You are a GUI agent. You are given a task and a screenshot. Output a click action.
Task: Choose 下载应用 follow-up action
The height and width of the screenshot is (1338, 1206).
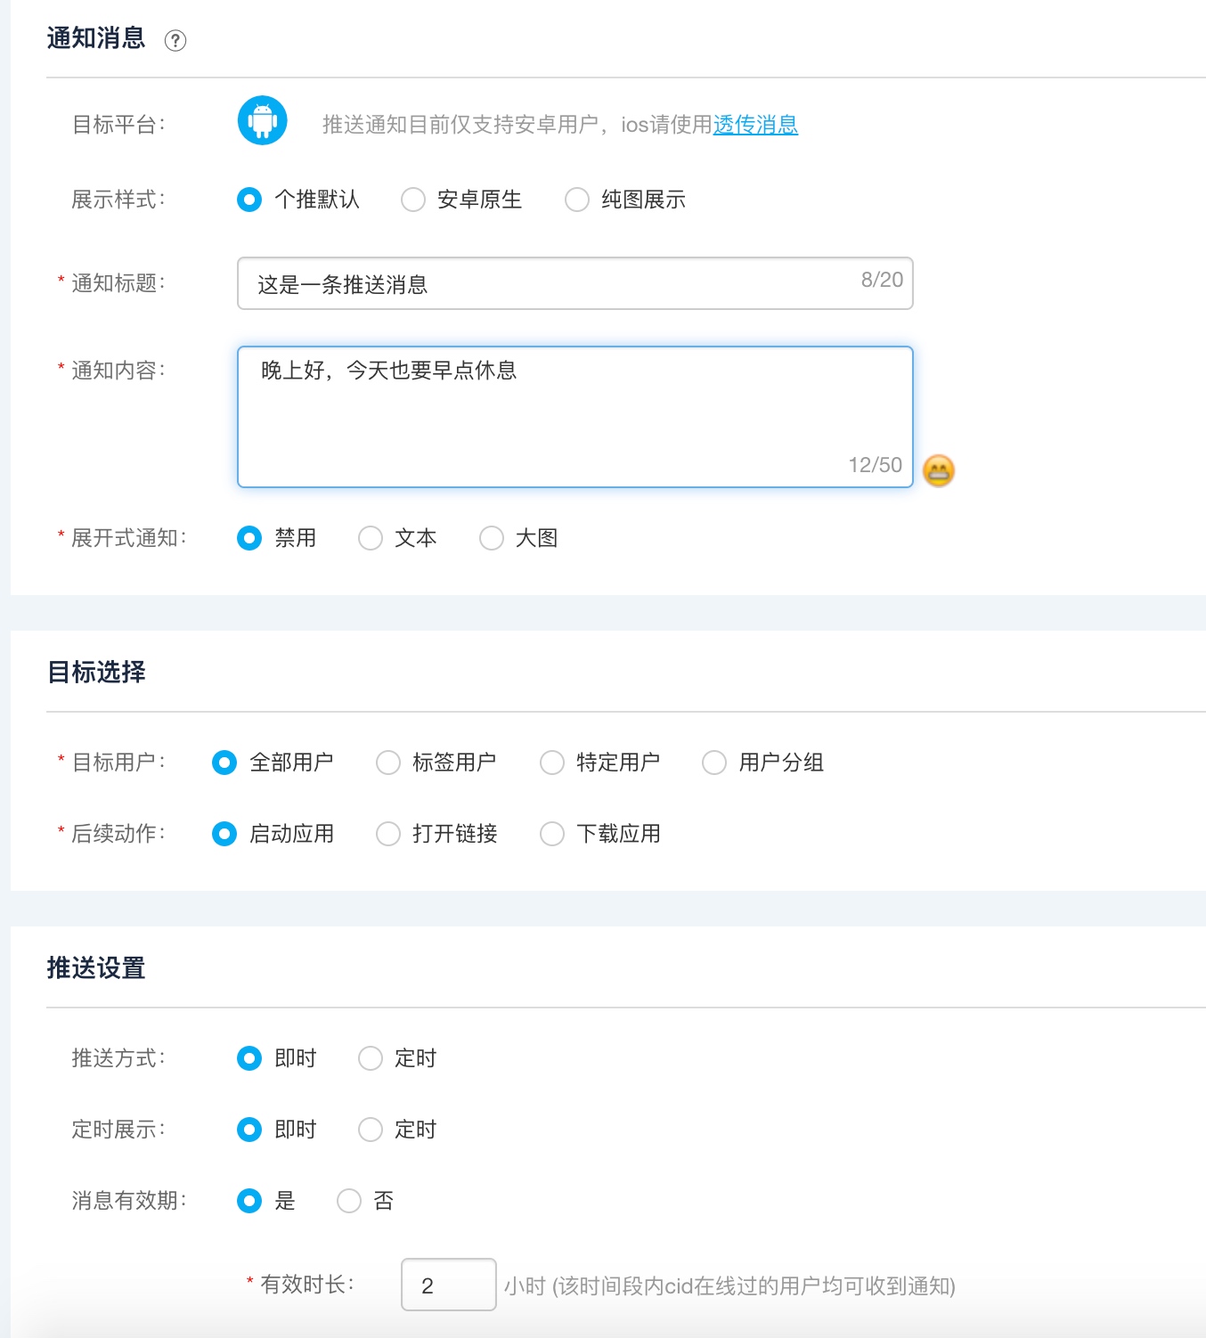[x=552, y=834]
